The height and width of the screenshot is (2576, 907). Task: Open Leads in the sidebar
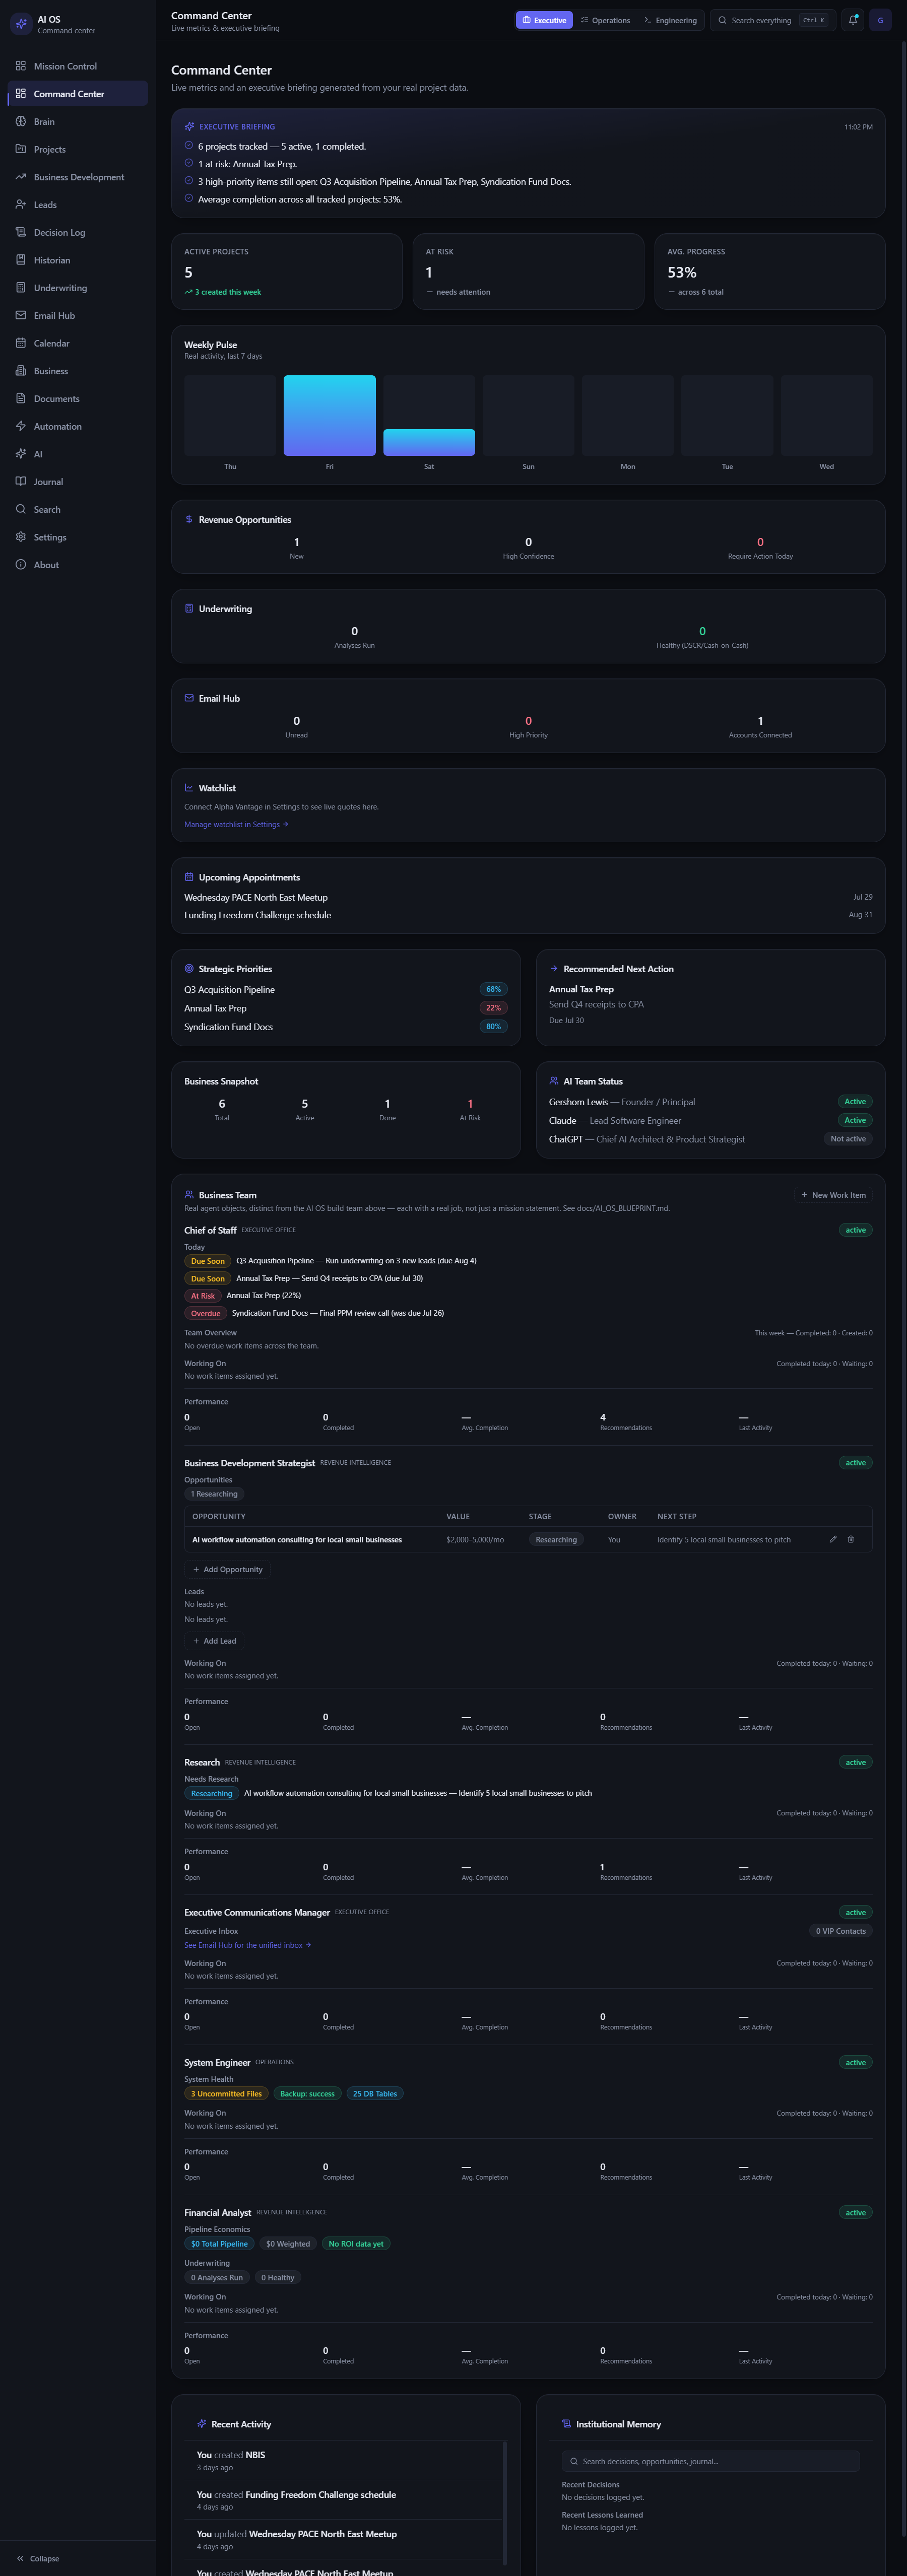pyautogui.click(x=78, y=204)
